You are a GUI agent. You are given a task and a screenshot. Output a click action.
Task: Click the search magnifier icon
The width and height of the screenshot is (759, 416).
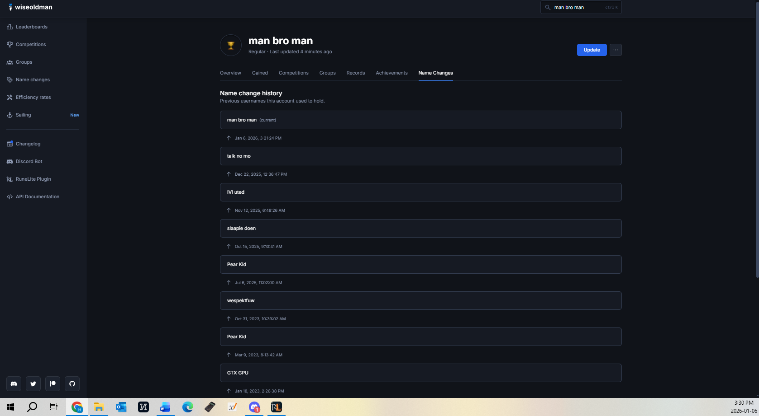(548, 7)
